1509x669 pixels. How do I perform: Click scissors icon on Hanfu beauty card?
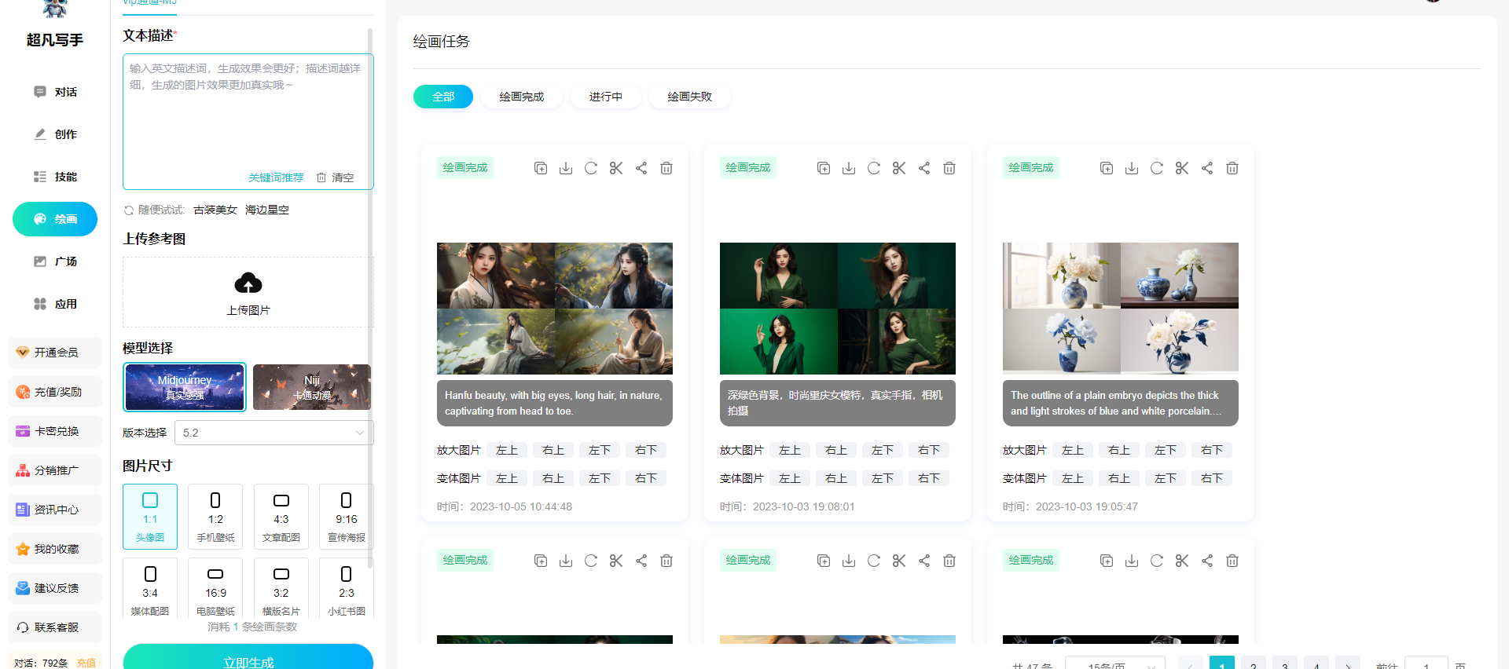click(x=616, y=168)
